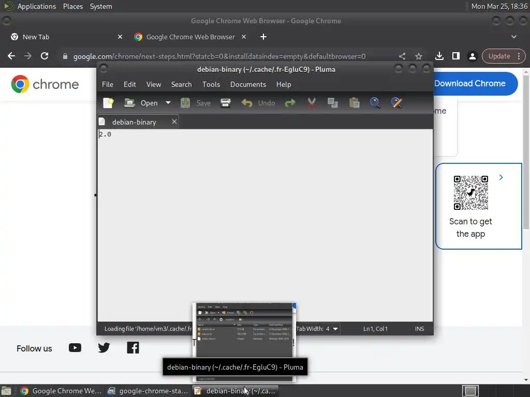Click the QR code Scan to get the app

pos(470,193)
